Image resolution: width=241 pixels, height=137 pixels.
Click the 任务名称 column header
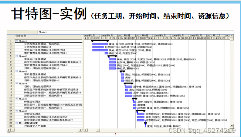[x=49, y=37]
